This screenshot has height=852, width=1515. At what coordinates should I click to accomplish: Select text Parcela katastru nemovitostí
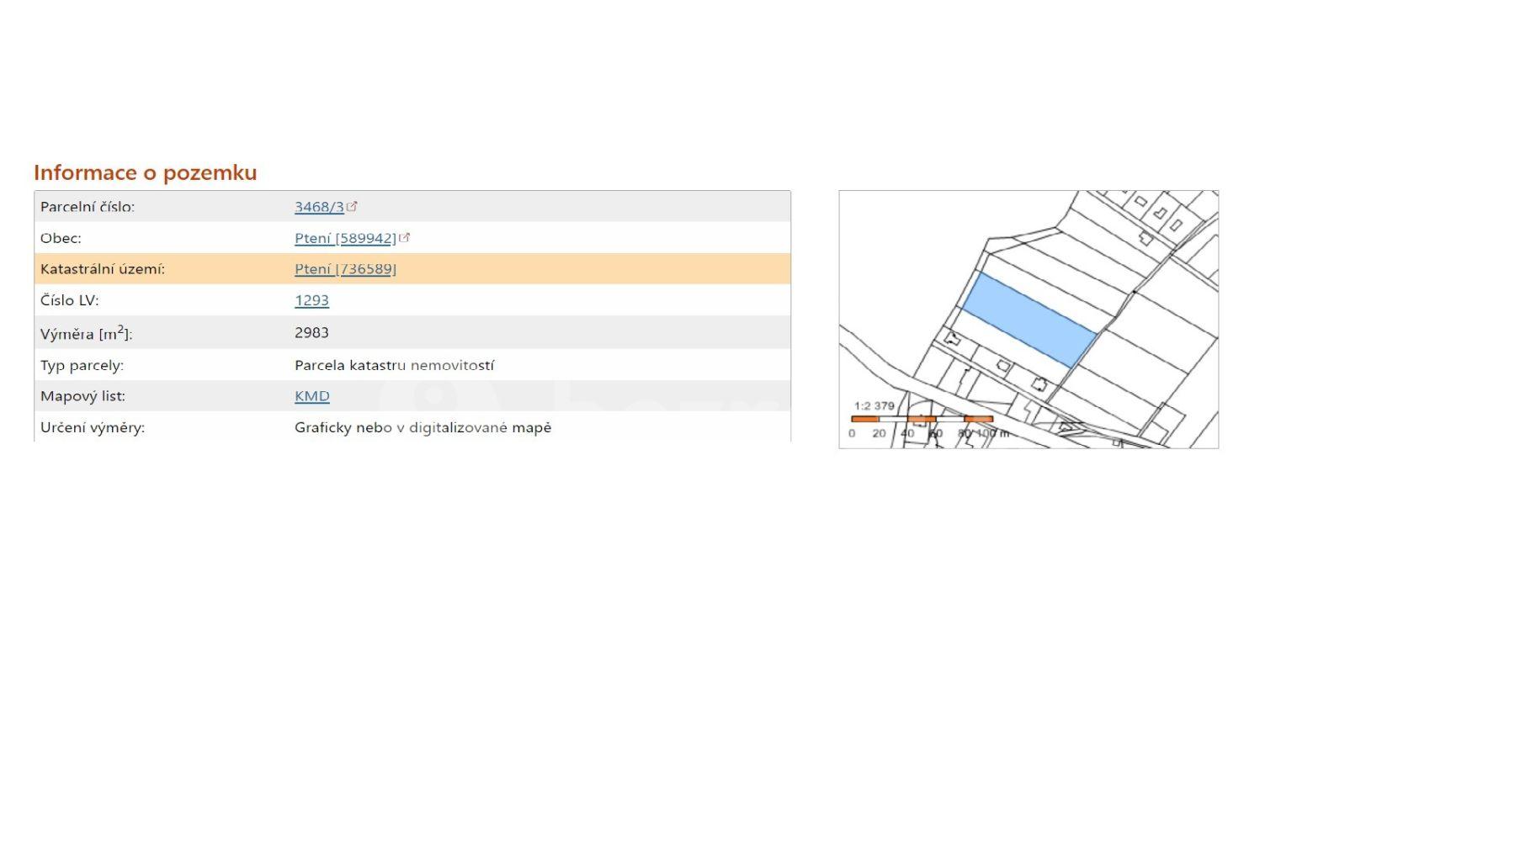pos(394,365)
